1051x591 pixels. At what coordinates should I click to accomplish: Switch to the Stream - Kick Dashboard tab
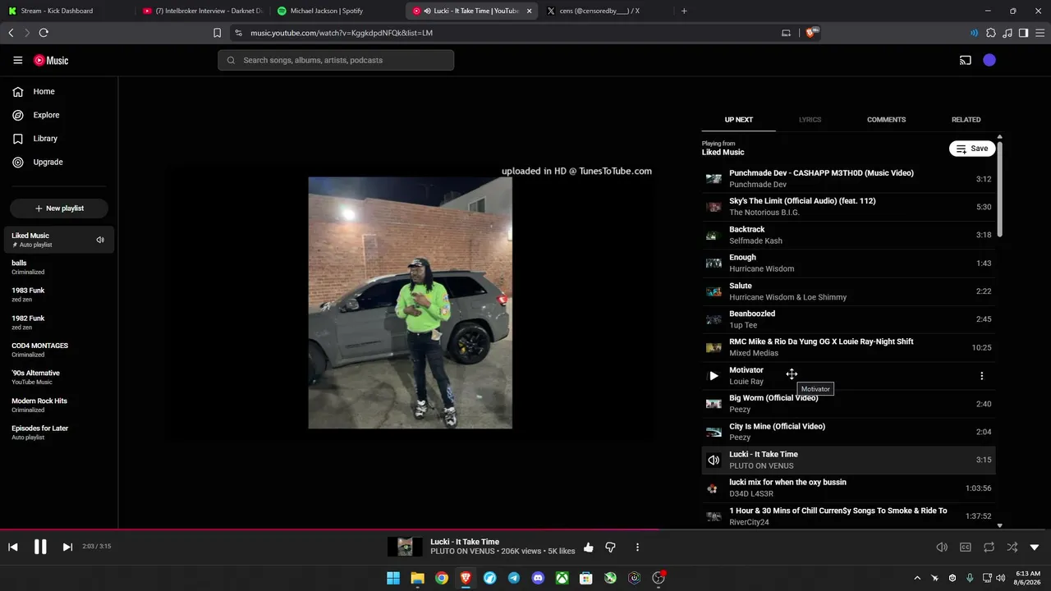click(x=66, y=11)
